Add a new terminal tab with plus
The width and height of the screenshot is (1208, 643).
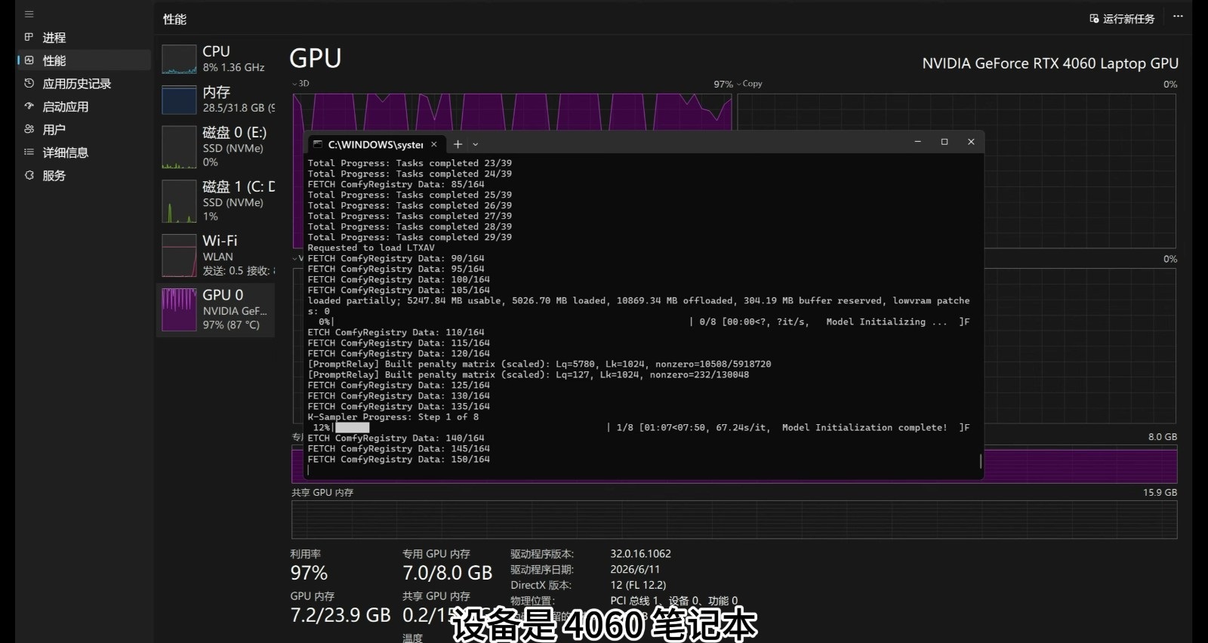tap(458, 144)
